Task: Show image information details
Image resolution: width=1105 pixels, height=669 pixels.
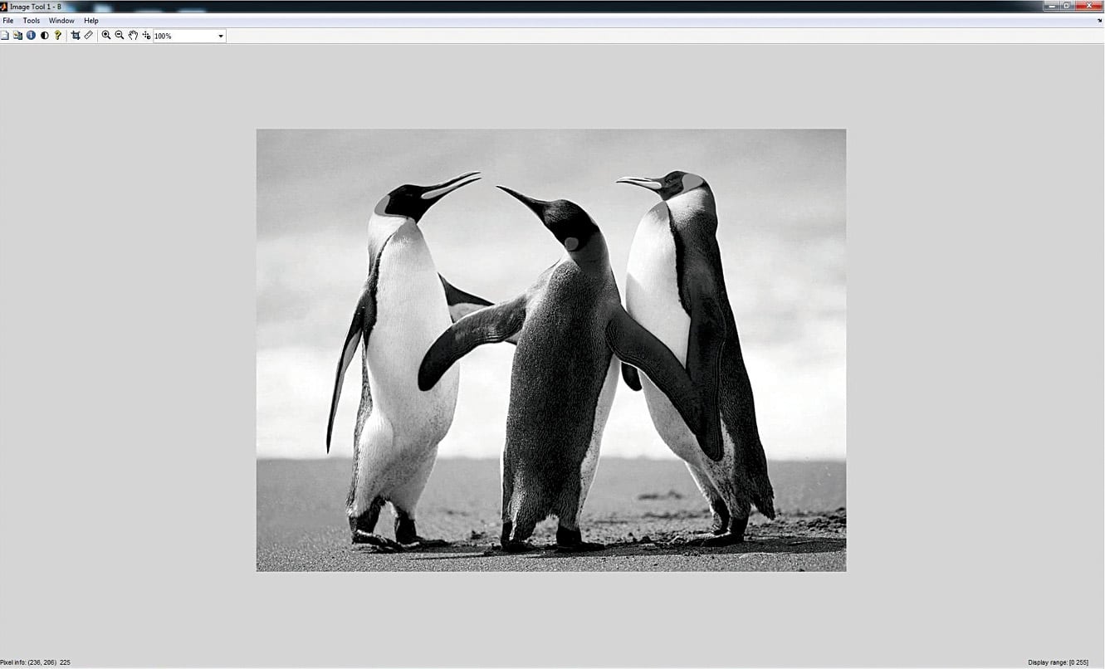Action: click(x=31, y=35)
